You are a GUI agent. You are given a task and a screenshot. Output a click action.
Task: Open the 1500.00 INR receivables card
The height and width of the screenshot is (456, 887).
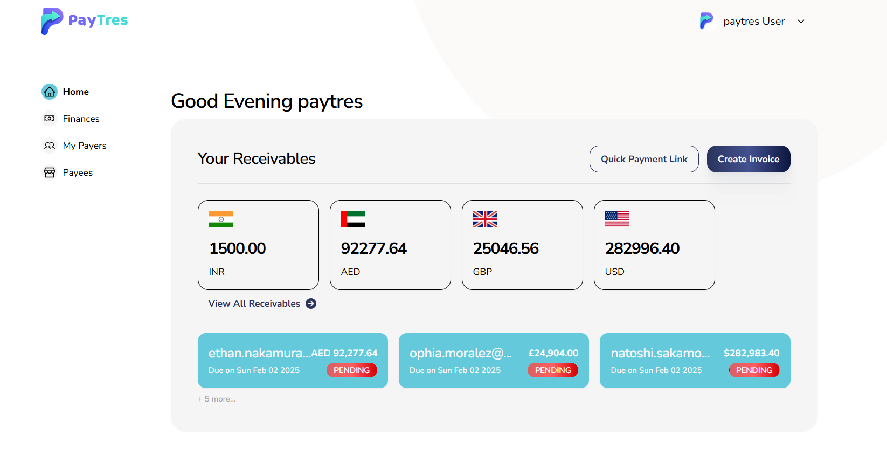coord(258,245)
